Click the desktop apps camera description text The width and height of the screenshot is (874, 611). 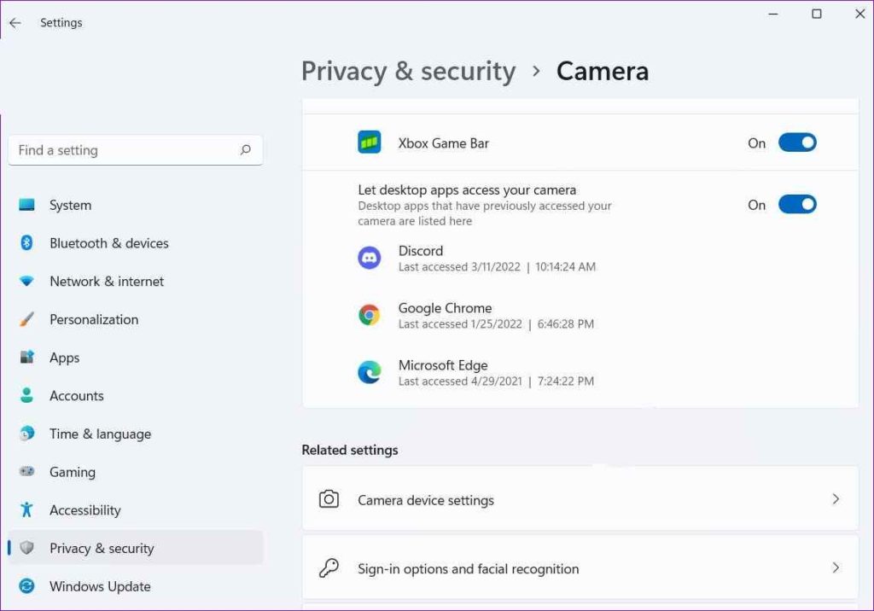(x=485, y=213)
